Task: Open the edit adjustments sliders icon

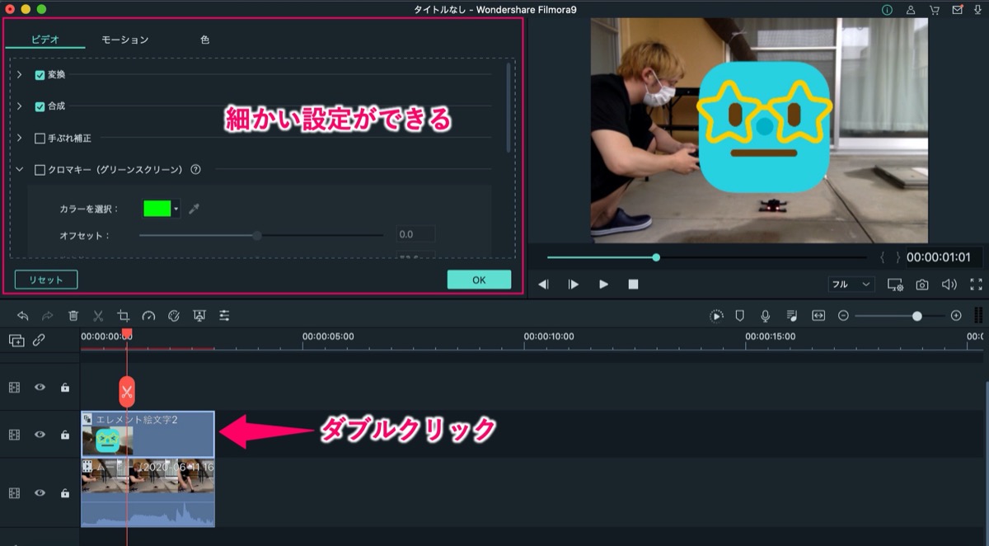Action: pos(224,316)
